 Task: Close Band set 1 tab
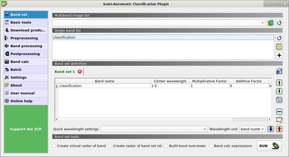[80, 72]
